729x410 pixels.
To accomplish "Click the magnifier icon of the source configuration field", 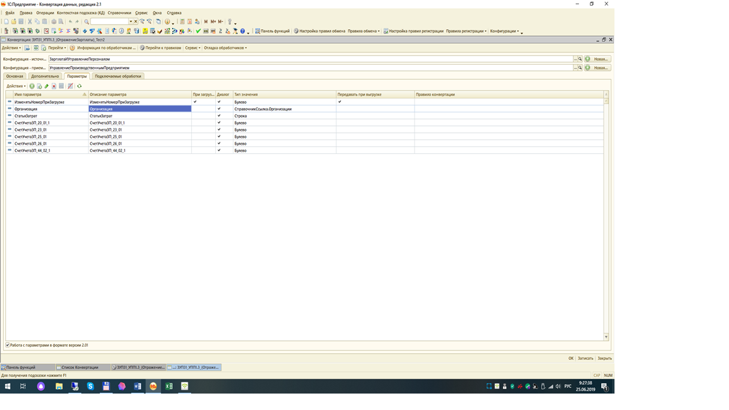I will (x=580, y=59).
